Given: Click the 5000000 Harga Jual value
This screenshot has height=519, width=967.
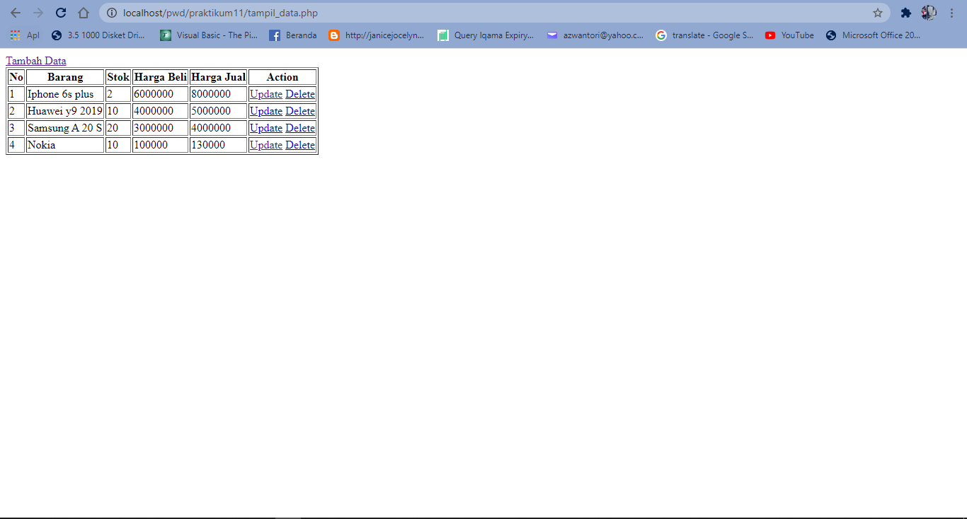Looking at the screenshot, I should point(211,111).
